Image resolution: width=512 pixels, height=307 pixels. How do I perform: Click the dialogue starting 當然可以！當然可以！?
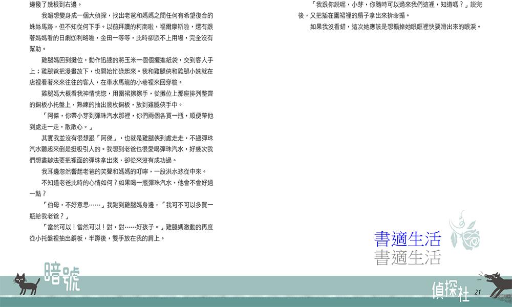click(x=121, y=232)
